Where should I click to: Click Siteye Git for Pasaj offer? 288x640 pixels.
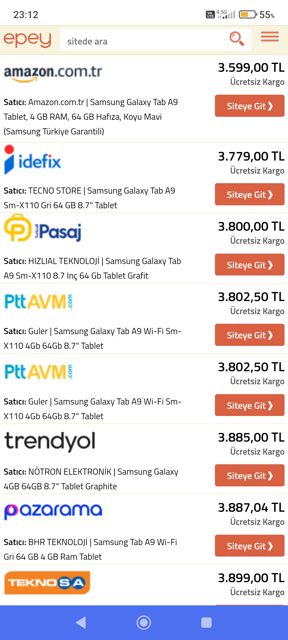point(250,265)
